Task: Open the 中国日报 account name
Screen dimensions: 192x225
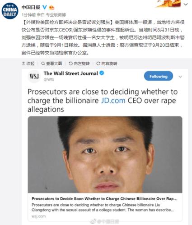Action: pos(31,7)
